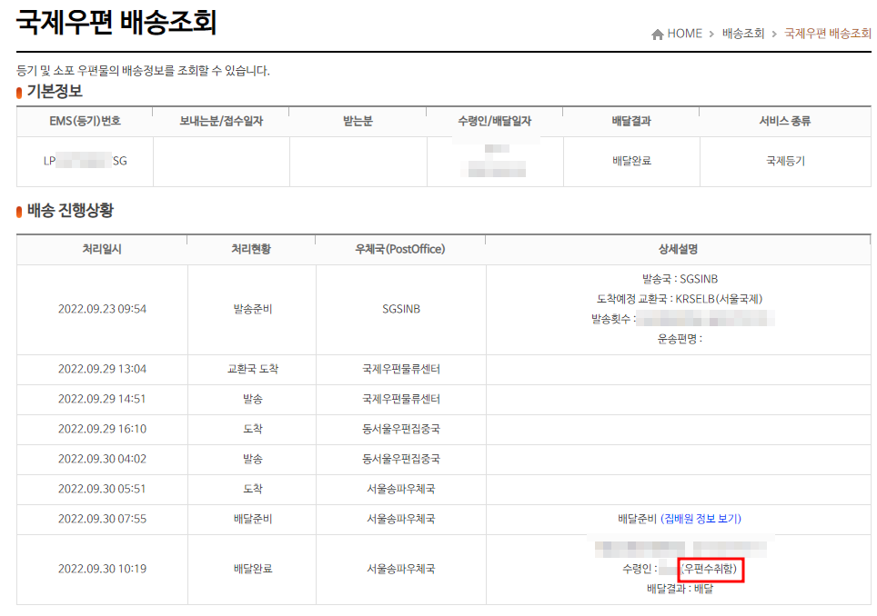This screenshot has height=616, width=877.
Task: Click the 받는분 column header
Action: pos(358,121)
